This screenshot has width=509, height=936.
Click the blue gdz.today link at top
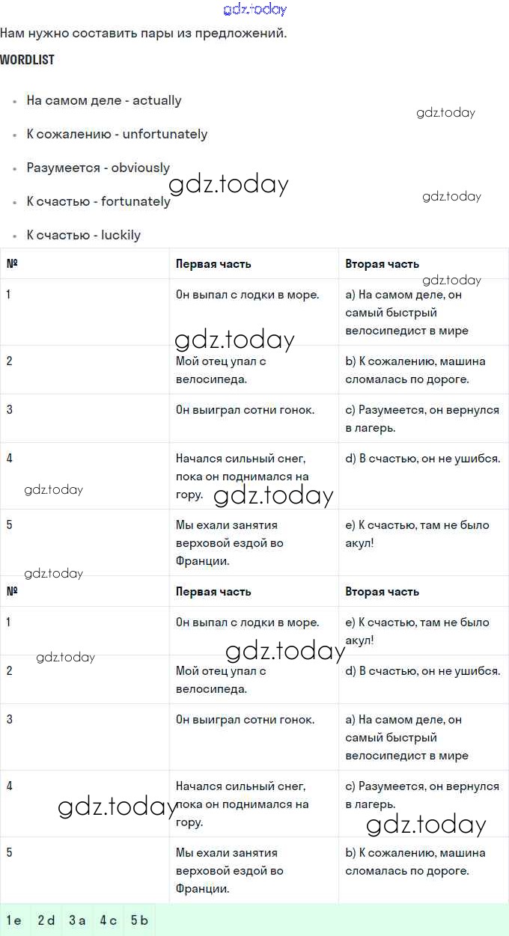[x=254, y=10]
